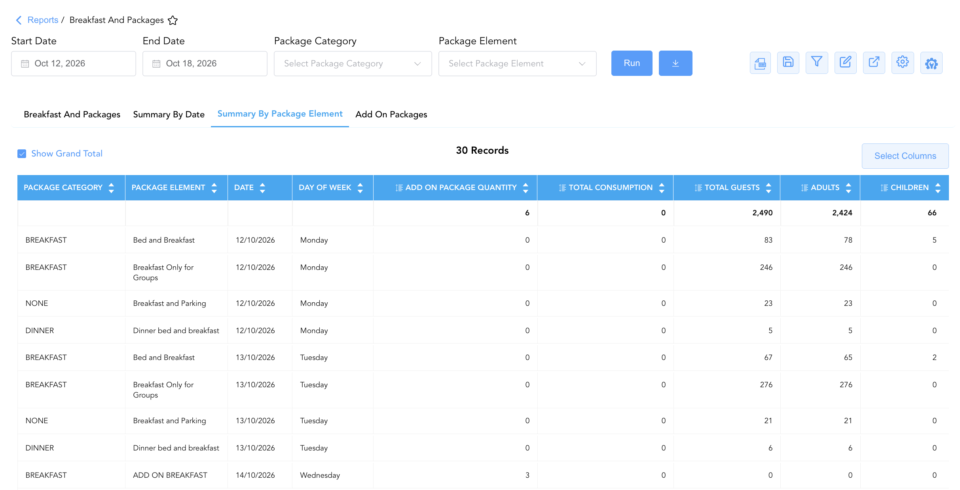The image size is (960, 490).
Task: Open the Package Category dropdown
Action: click(353, 64)
